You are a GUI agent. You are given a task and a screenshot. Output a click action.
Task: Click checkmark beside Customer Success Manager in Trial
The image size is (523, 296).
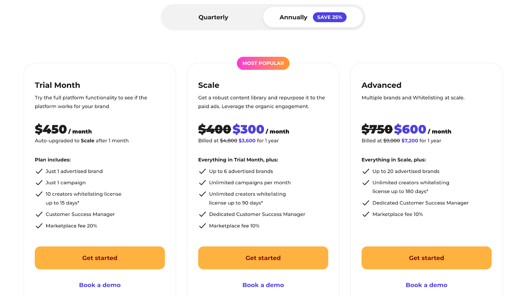point(39,215)
